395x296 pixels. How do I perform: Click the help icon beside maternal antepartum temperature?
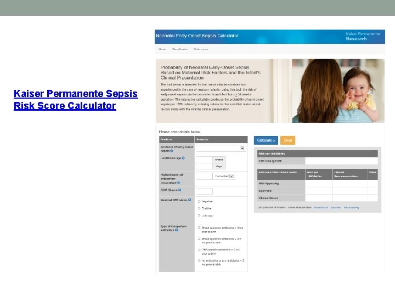tap(179, 183)
